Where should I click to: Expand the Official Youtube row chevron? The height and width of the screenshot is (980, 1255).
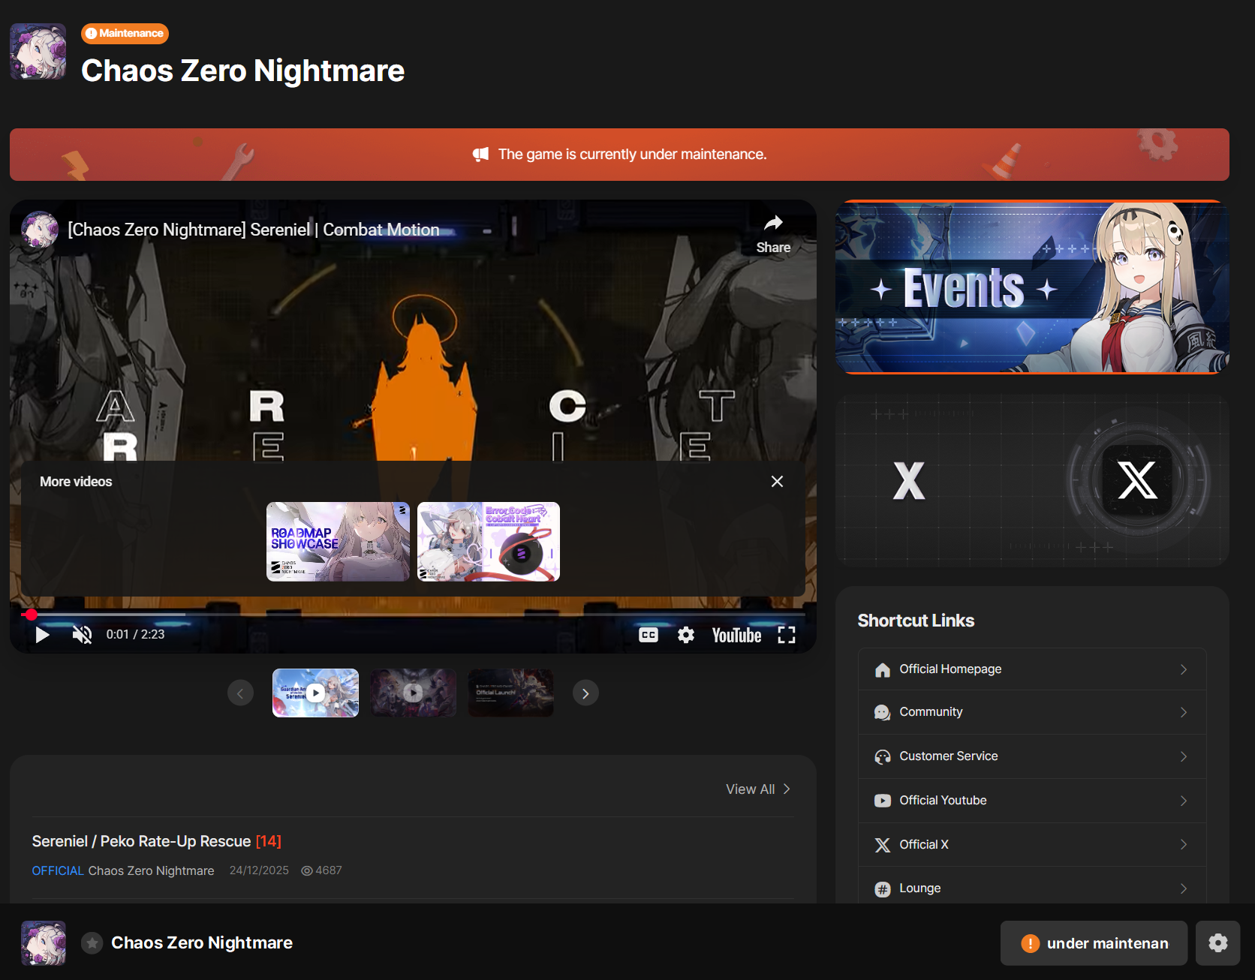pyautogui.click(x=1184, y=801)
